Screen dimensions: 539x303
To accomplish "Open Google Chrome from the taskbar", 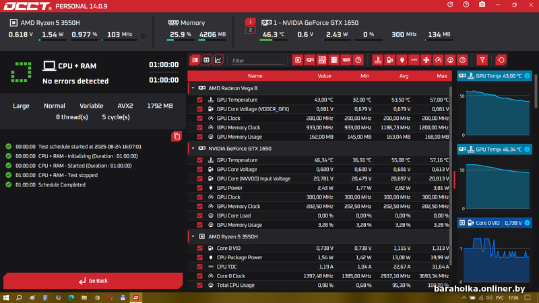I will coord(97,298).
